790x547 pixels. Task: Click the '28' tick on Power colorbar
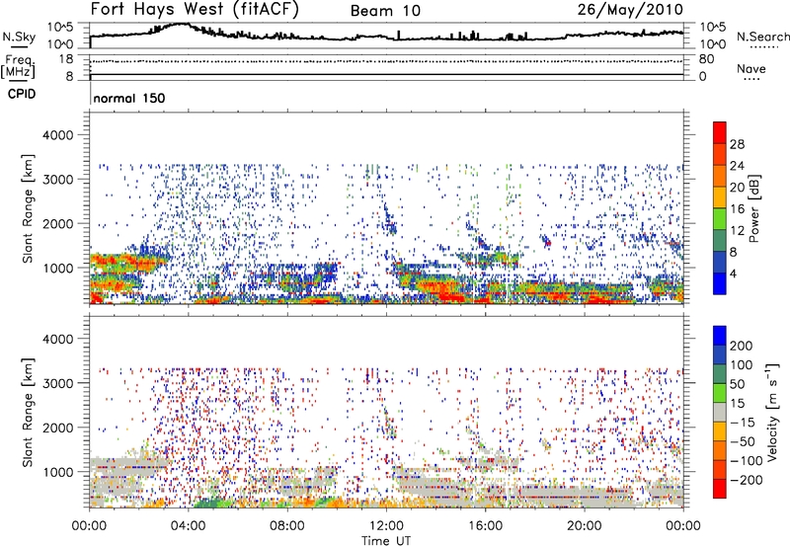pos(737,144)
